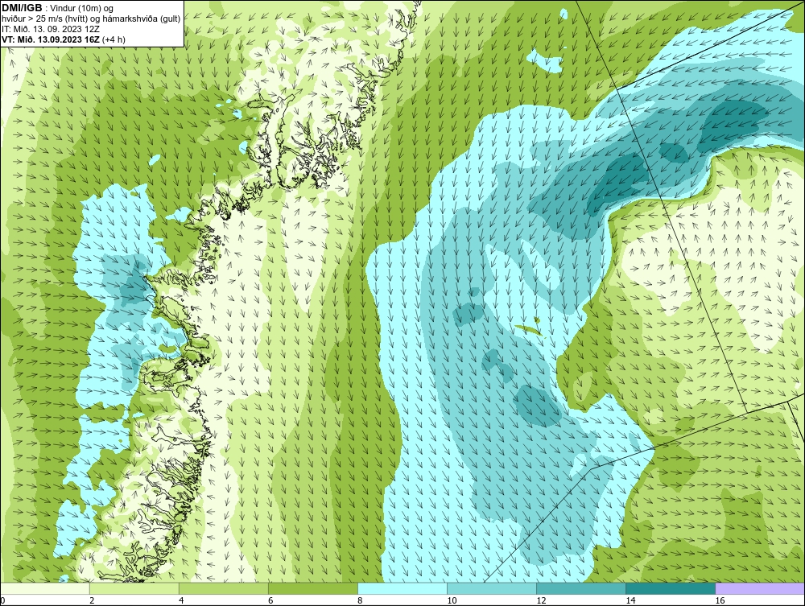Click the 10–12 m/s teal legend swatch
This screenshot has height=606, width=805.
pyautogui.click(x=491, y=588)
